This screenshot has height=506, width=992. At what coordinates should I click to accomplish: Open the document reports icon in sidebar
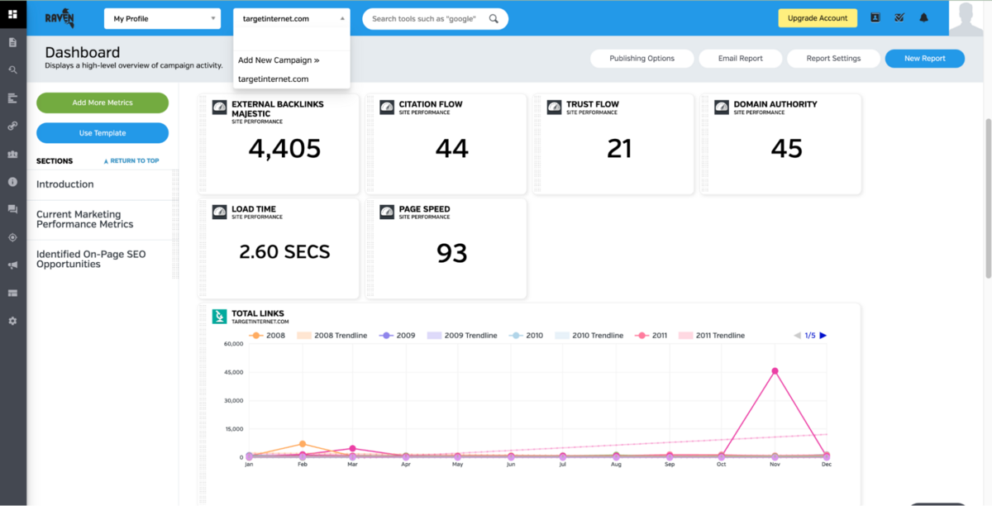coord(12,42)
